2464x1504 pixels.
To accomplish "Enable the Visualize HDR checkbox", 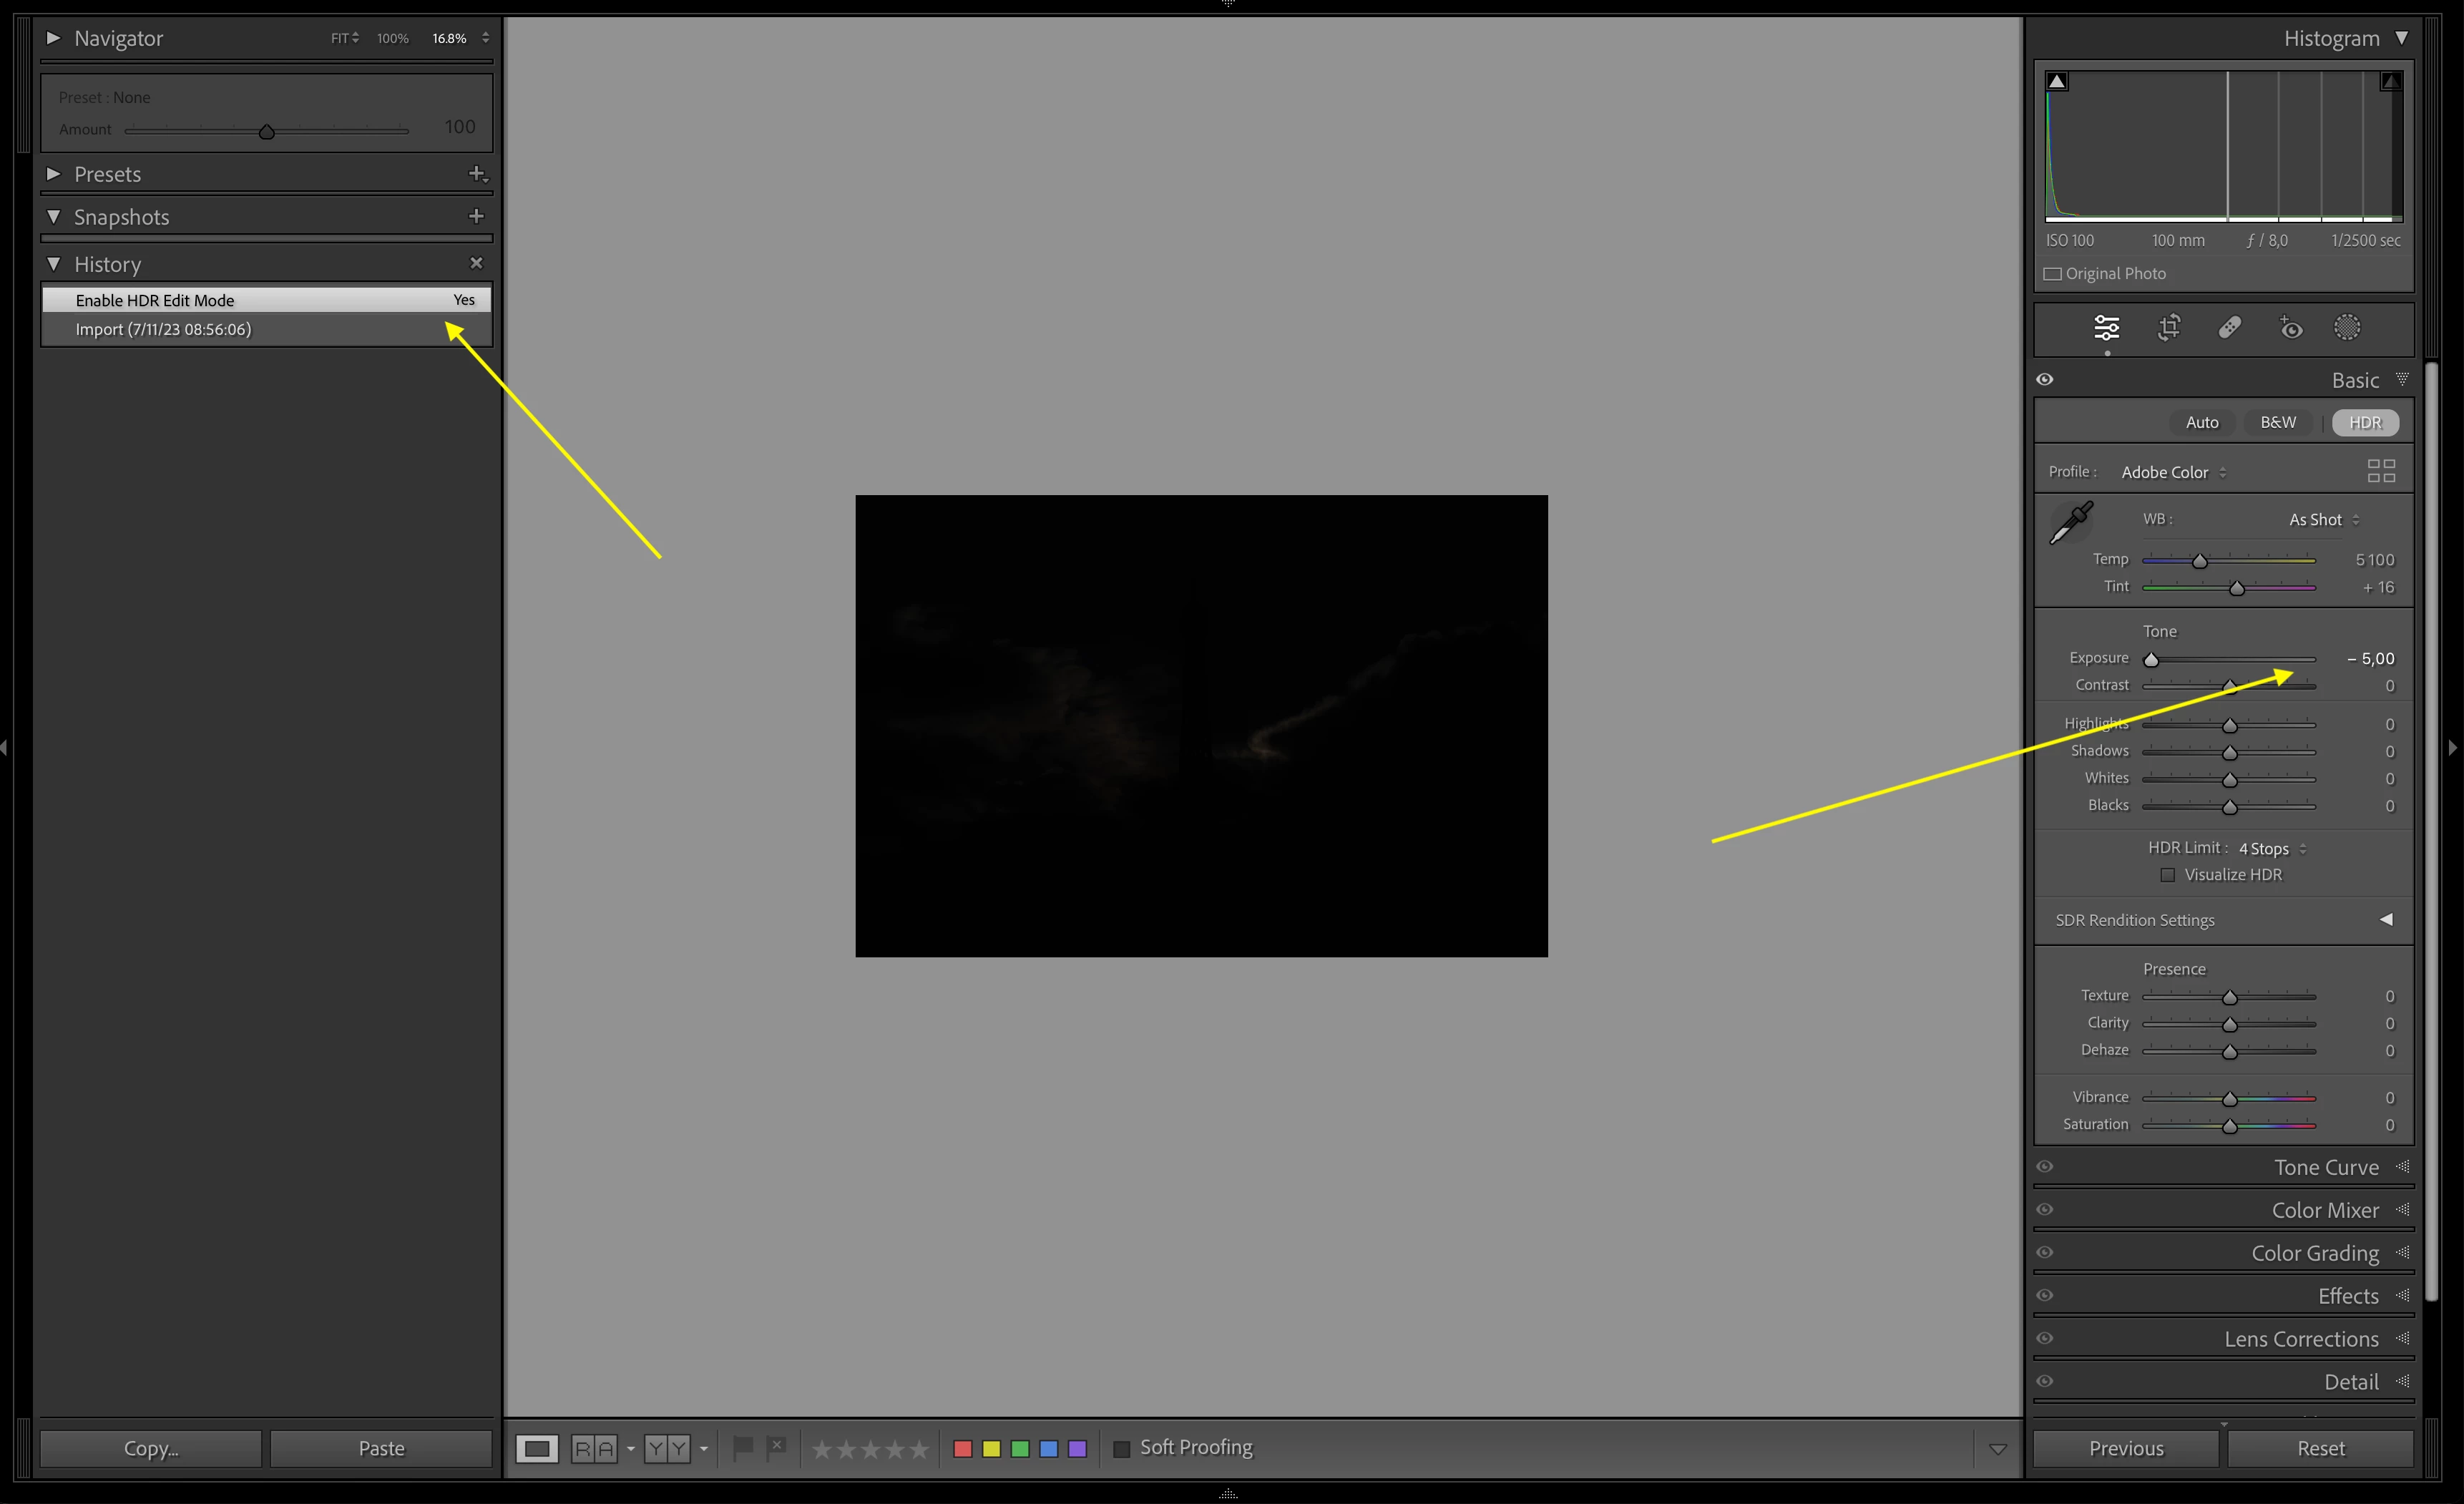I will click(x=2167, y=875).
